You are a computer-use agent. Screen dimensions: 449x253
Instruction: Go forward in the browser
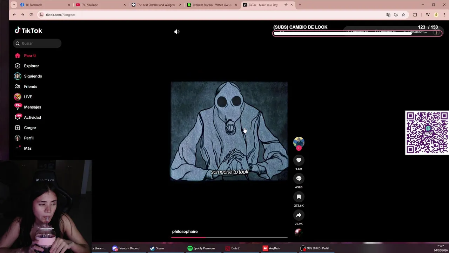(22, 15)
